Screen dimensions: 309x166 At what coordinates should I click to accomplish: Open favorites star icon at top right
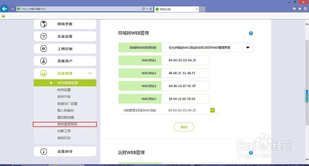pos(300,9)
